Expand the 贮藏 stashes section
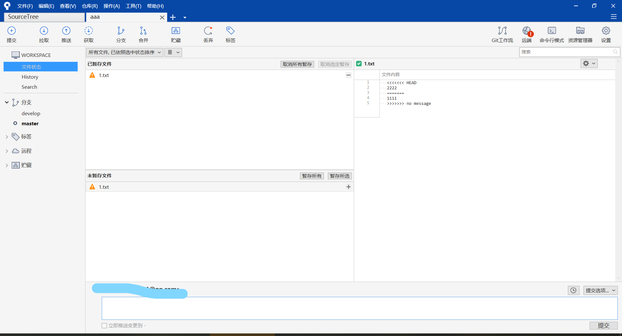Image resolution: width=622 pixels, height=336 pixels. click(7, 165)
